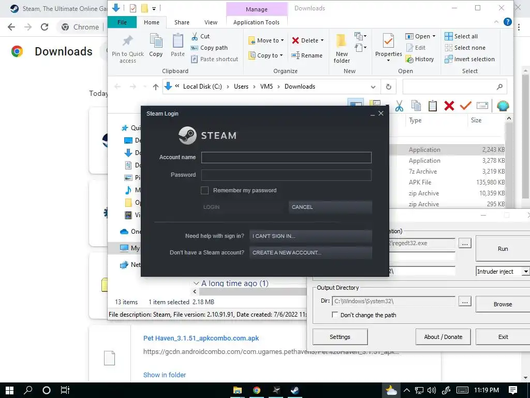Create a New folder from the ribbon
The image size is (530, 398).
click(342, 49)
